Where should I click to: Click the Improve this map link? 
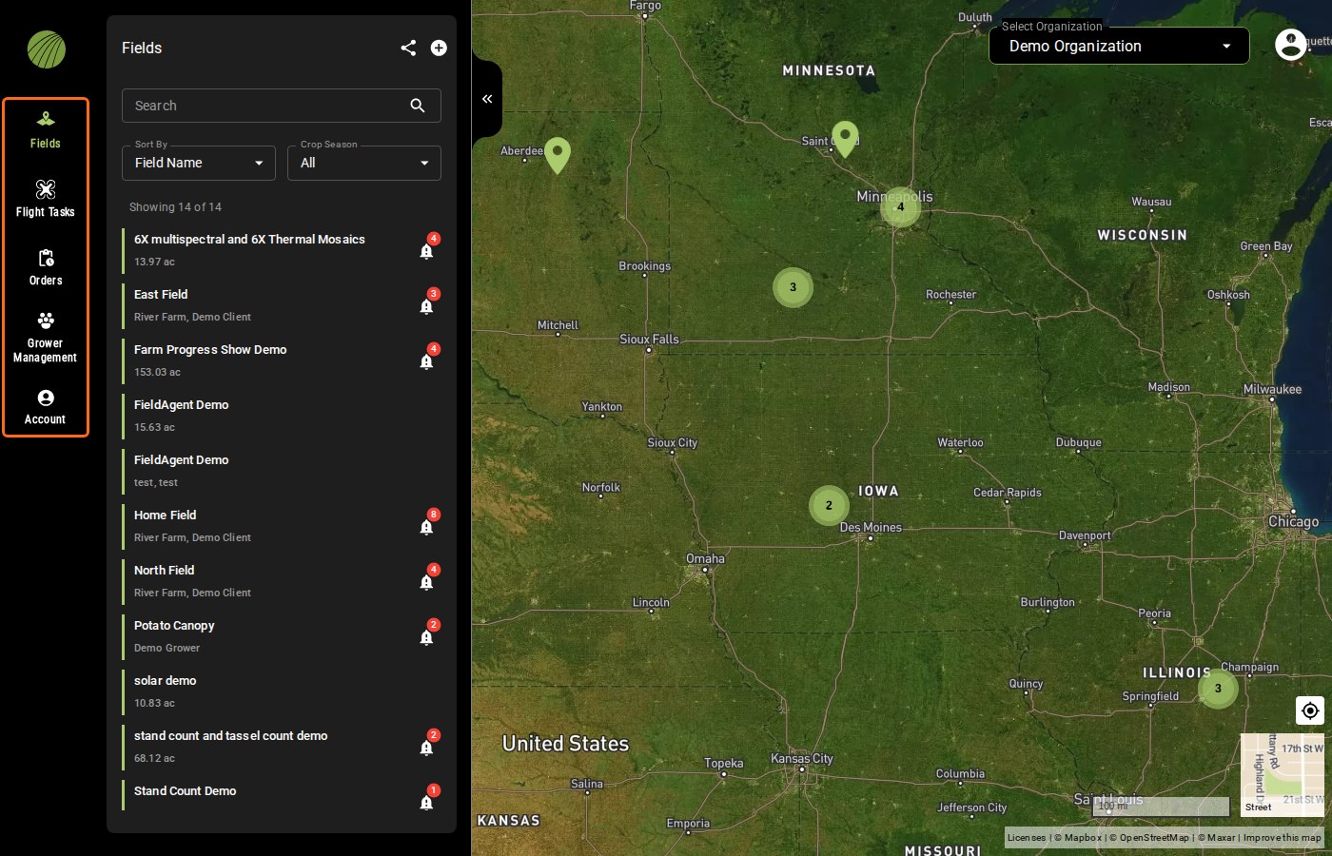[x=1283, y=838]
